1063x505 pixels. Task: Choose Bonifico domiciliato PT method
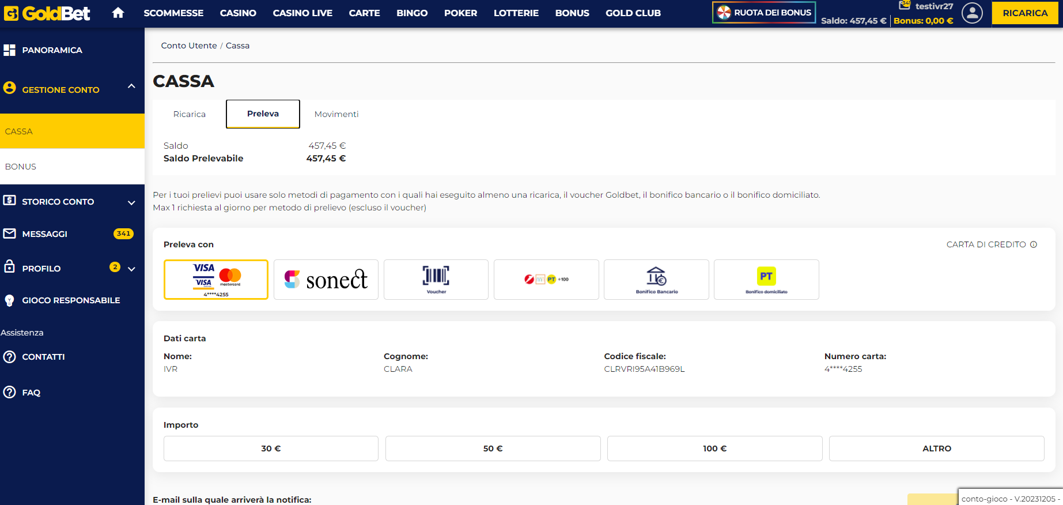(766, 280)
